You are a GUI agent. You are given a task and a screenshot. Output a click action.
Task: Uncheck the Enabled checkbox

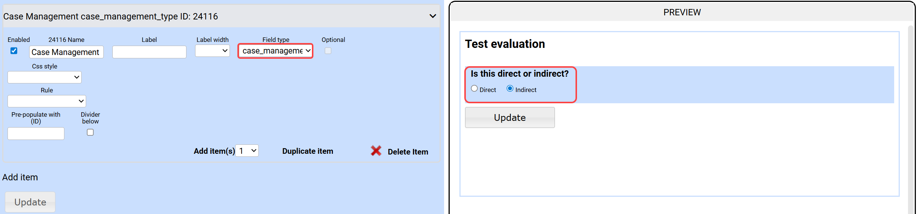pyautogui.click(x=14, y=51)
